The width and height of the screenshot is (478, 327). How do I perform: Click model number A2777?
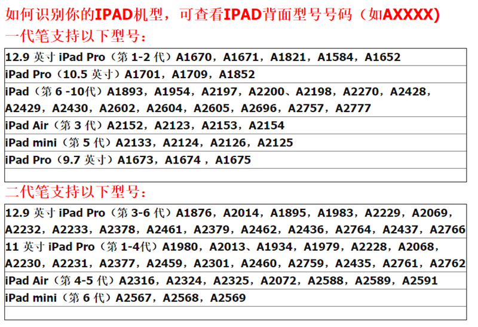tap(353, 108)
